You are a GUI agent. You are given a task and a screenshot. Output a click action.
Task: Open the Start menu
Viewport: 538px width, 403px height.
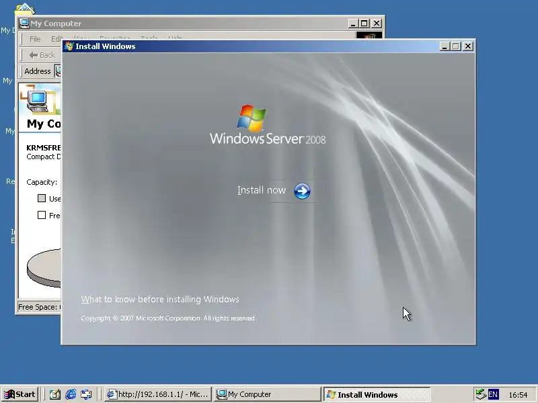point(20,394)
